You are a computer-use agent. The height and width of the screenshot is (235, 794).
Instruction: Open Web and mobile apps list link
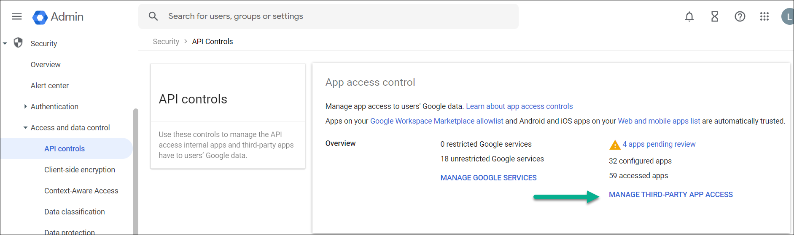pos(659,121)
